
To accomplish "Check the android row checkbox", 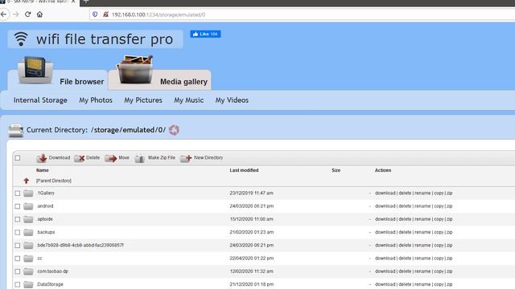I will [x=18, y=206].
